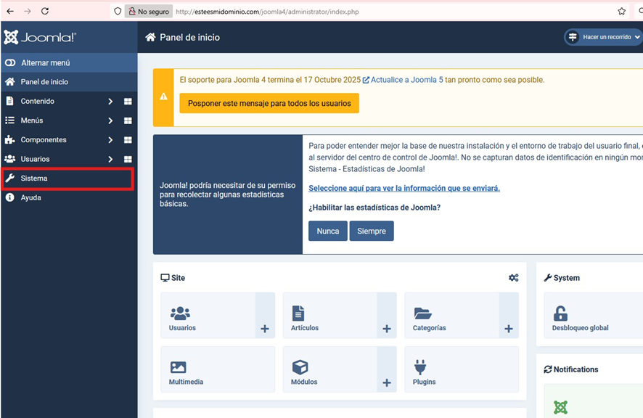This screenshot has width=643, height=418.
Task: Expand the Componentes submenu chevron
Action: point(110,140)
